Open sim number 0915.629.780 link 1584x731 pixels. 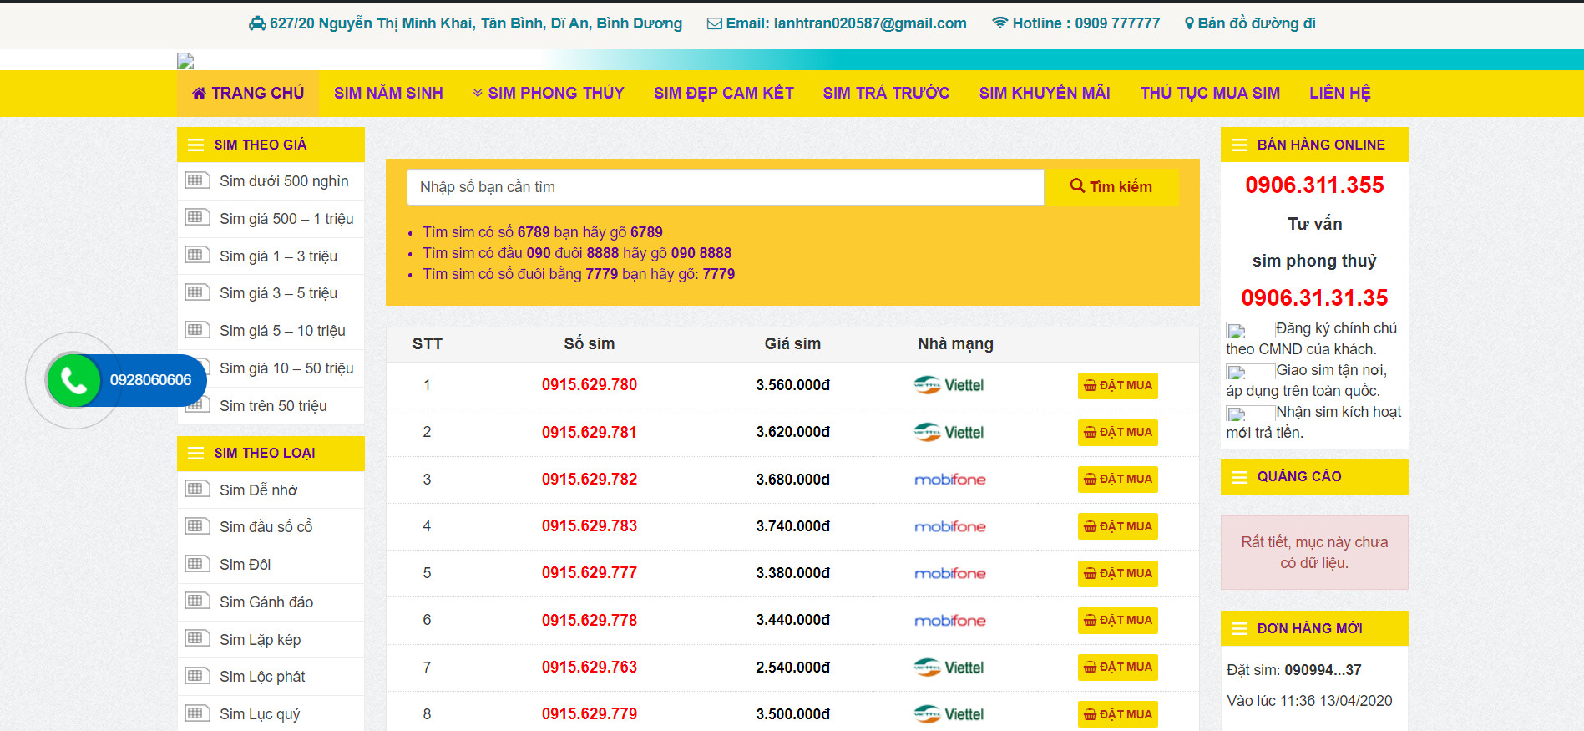coord(590,385)
